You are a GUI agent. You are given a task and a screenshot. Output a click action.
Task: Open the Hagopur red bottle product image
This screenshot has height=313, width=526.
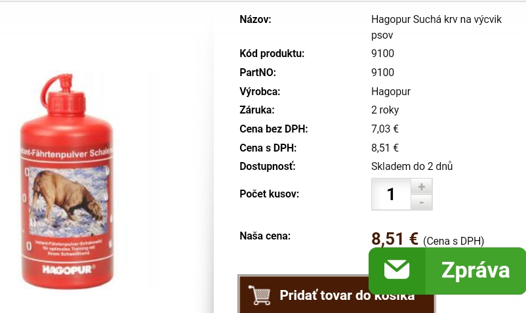pos(67,181)
